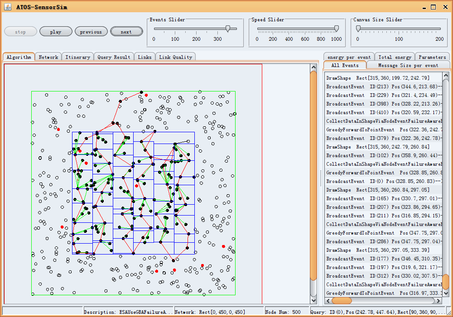View the Parameters tab
The width and height of the screenshot is (453, 317).
[432, 57]
